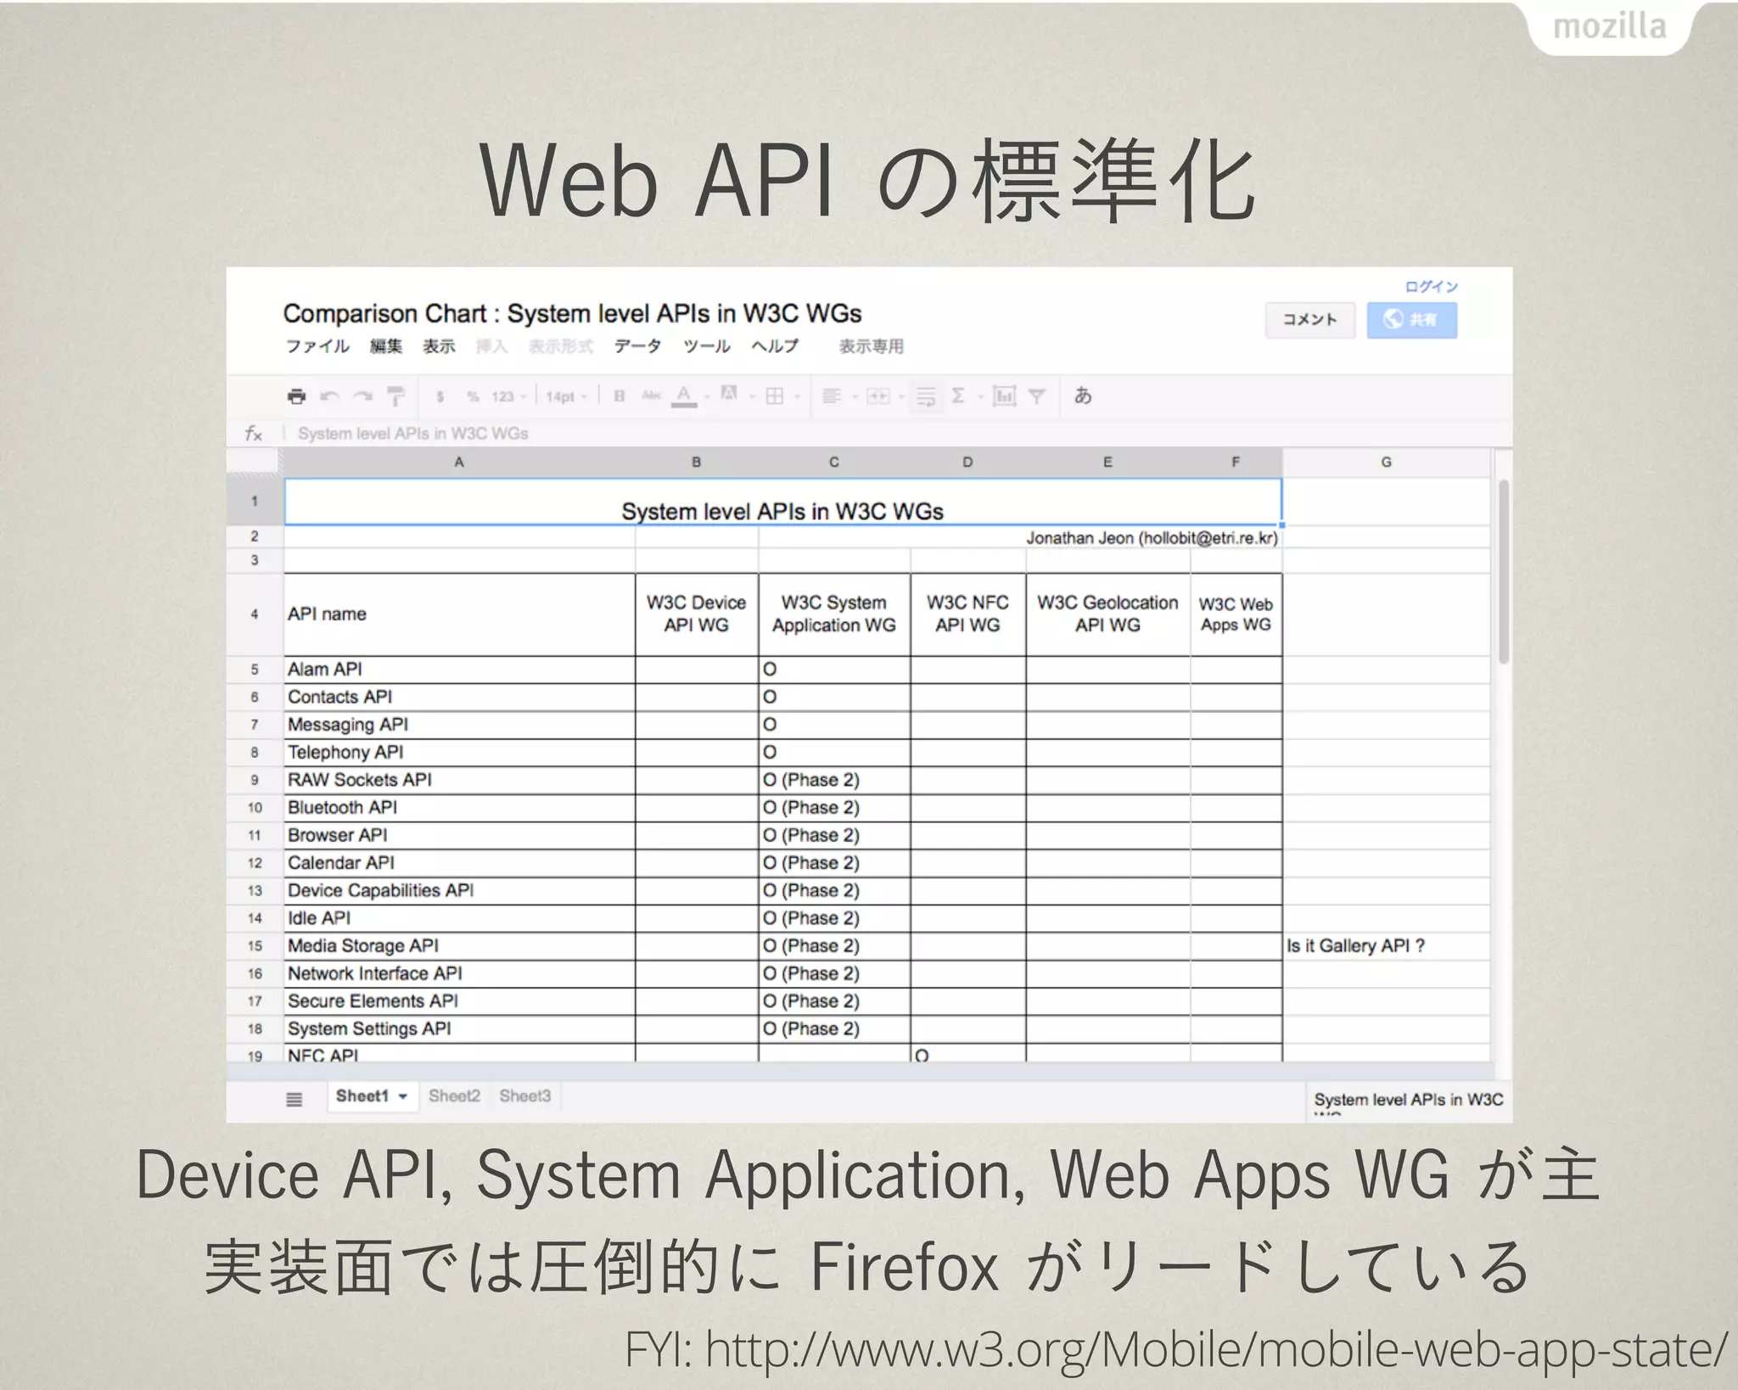The width and height of the screenshot is (1738, 1390).
Task: Click the document title Comparison Chart
Action: click(x=572, y=313)
